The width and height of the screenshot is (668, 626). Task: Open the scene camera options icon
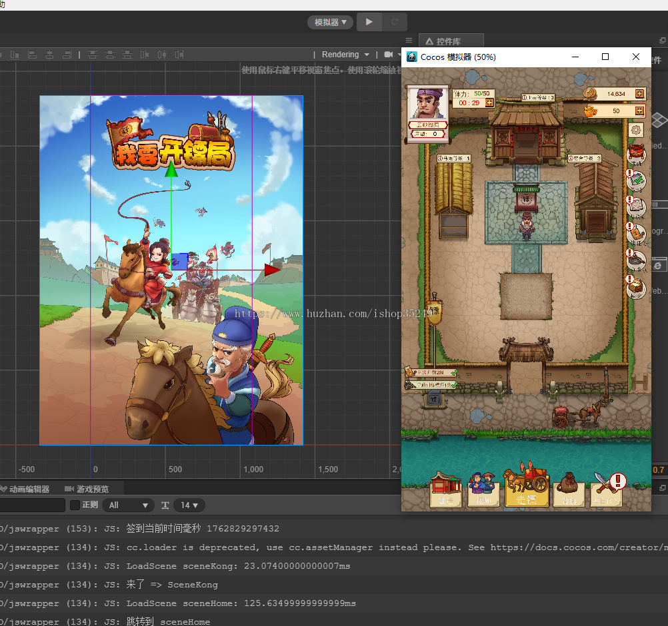(x=389, y=55)
